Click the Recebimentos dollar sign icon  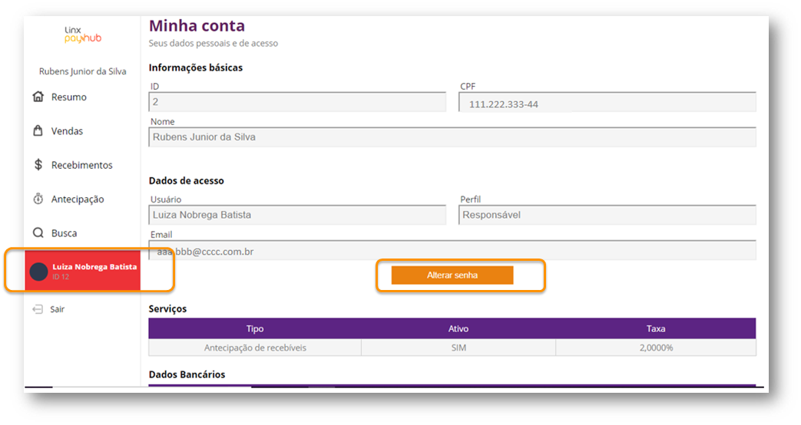coord(38,164)
